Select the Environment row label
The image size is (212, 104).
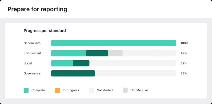[x=32, y=53]
